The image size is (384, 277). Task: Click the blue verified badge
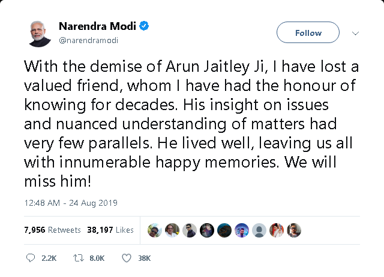tap(145, 26)
